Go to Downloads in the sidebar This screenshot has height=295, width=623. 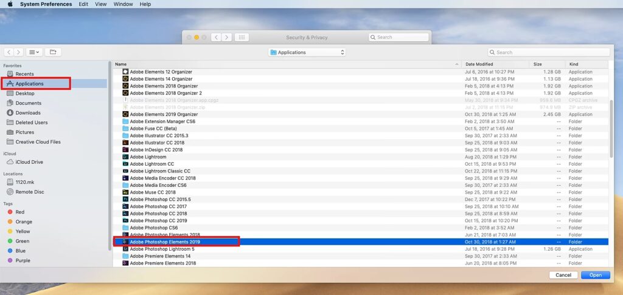(28, 113)
